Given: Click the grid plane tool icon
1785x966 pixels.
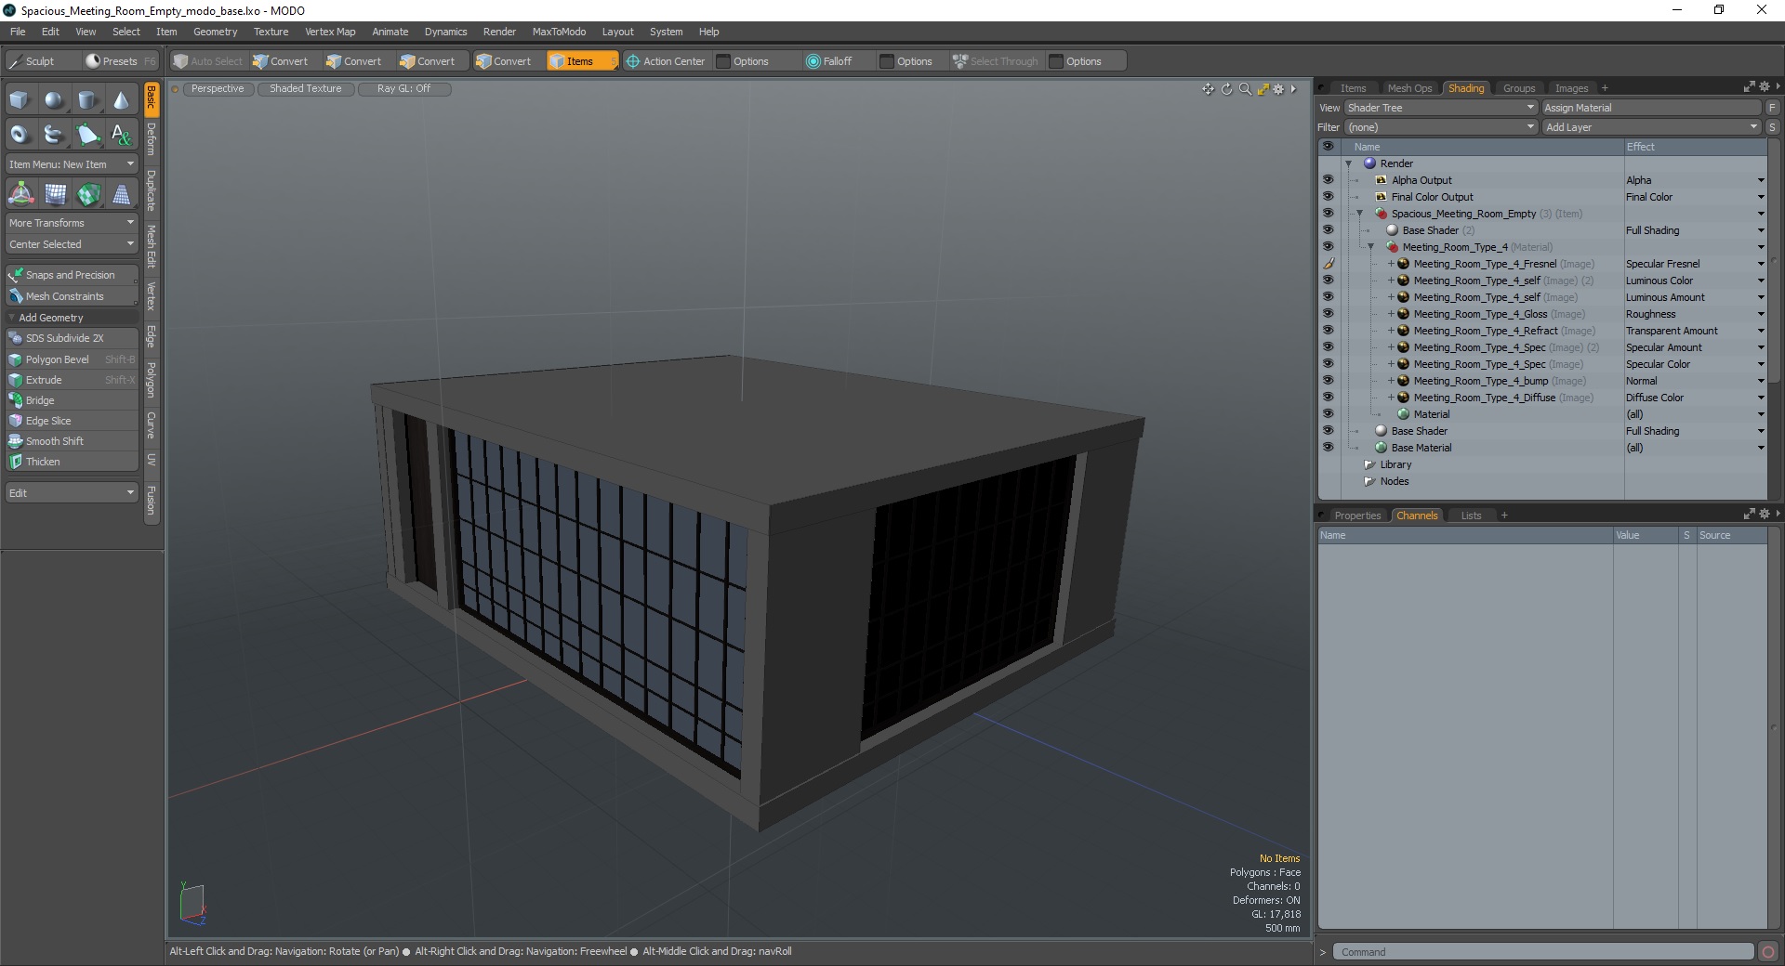Looking at the screenshot, I should click(55, 194).
